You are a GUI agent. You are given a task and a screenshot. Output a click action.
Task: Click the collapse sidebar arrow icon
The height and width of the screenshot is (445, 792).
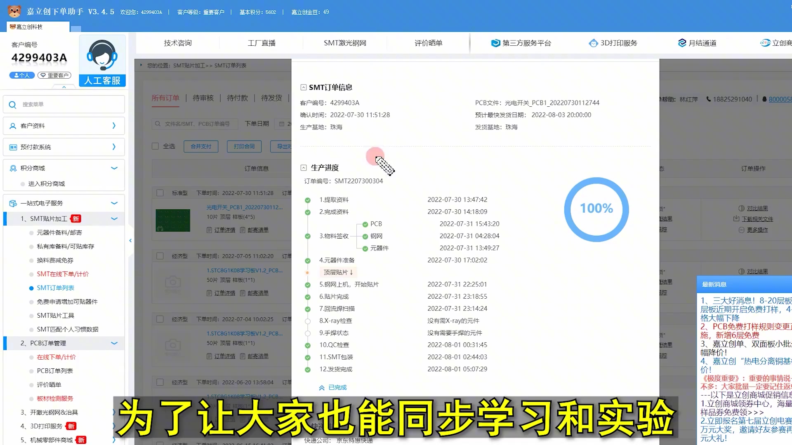pyautogui.click(x=130, y=241)
